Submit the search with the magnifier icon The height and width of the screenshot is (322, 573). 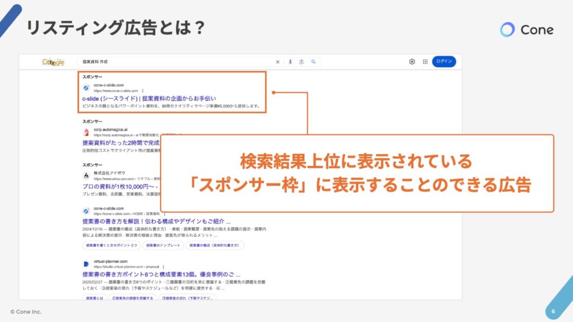313,62
